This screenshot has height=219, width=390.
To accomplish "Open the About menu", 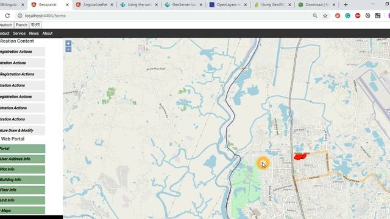I will click(48, 33).
